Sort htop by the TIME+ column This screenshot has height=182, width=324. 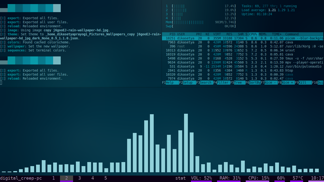[277, 34]
